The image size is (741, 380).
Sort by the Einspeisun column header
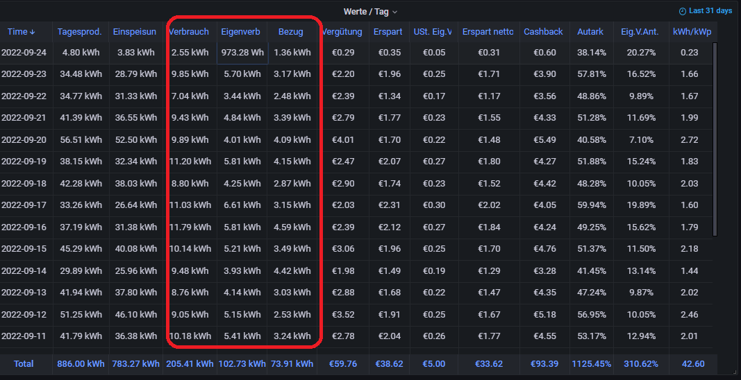(x=135, y=32)
